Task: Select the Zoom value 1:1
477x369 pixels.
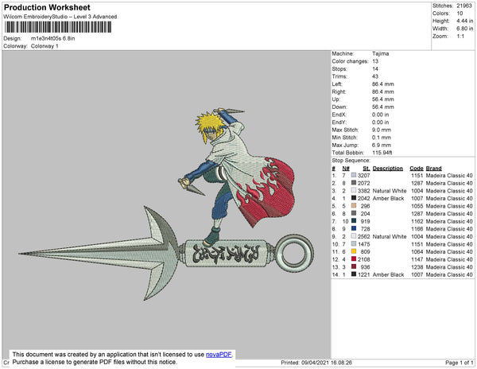Action: (460, 37)
